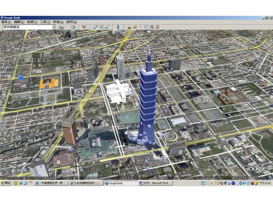Click the system tray clock
The width and height of the screenshot is (273, 204).
pyautogui.click(x=265, y=183)
